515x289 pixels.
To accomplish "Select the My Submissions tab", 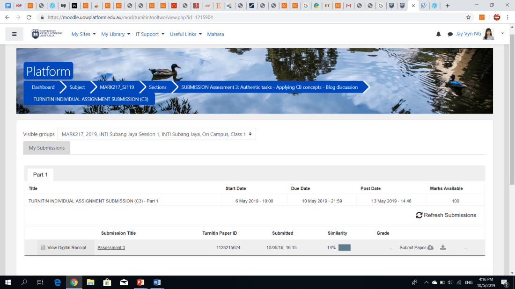I will tap(47, 148).
